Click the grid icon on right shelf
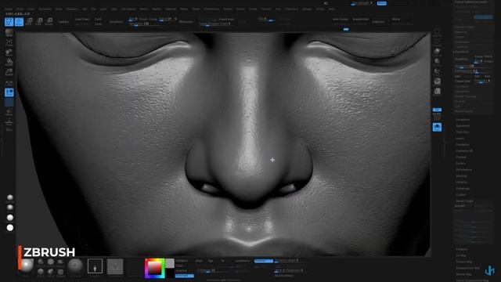 [x=437, y=117]
